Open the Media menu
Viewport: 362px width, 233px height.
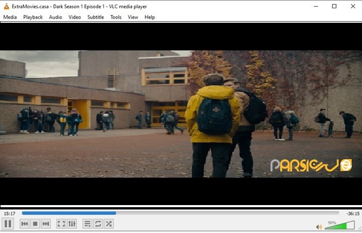[x=10, y=17]
